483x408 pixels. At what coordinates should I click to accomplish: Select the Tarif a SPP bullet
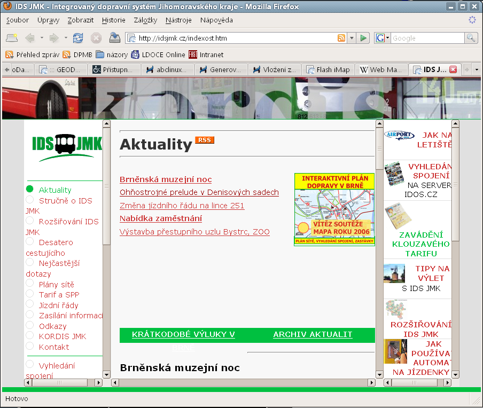[x=29, y=294]
